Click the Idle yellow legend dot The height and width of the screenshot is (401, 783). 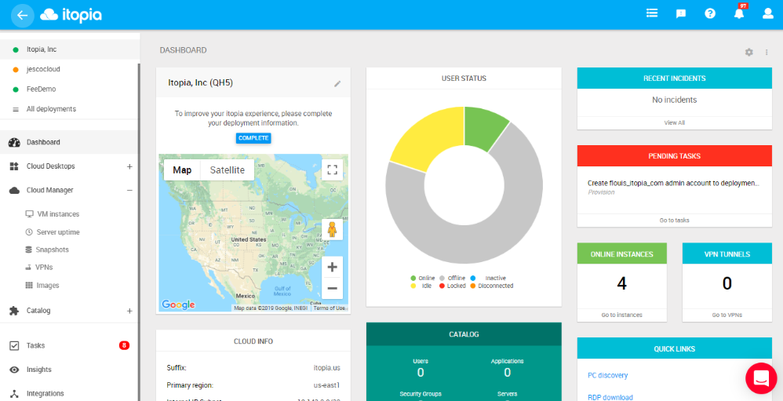(x=413, y=286)
